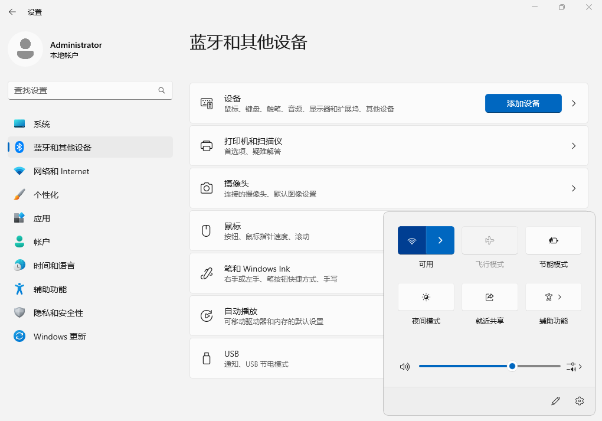Click the printer icon

click(207, 146)
